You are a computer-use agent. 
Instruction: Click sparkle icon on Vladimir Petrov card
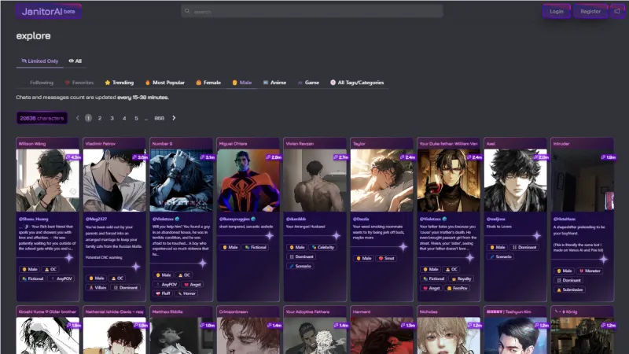tap(136, 267)
